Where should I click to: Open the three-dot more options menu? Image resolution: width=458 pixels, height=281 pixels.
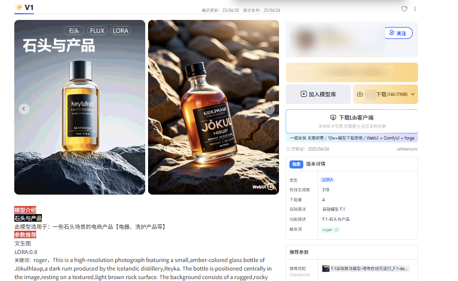click(x=415, y=9)
